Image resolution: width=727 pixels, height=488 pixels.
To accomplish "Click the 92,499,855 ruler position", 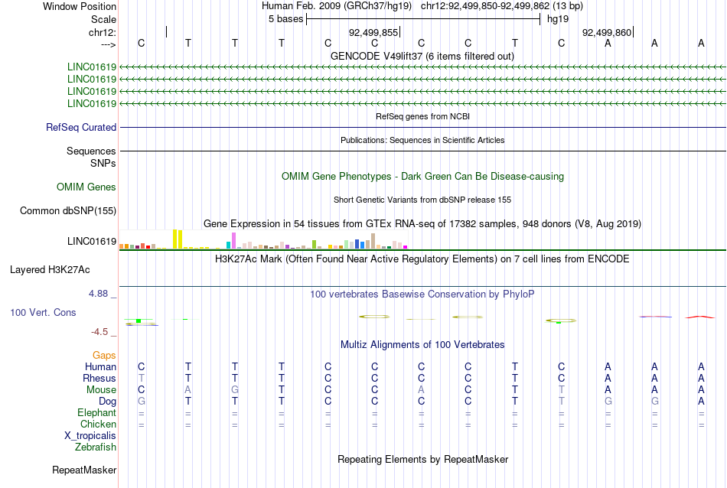I will click(373, 32).
